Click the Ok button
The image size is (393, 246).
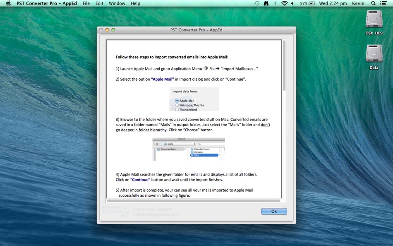pyautogui.click(x=274, y=211)
